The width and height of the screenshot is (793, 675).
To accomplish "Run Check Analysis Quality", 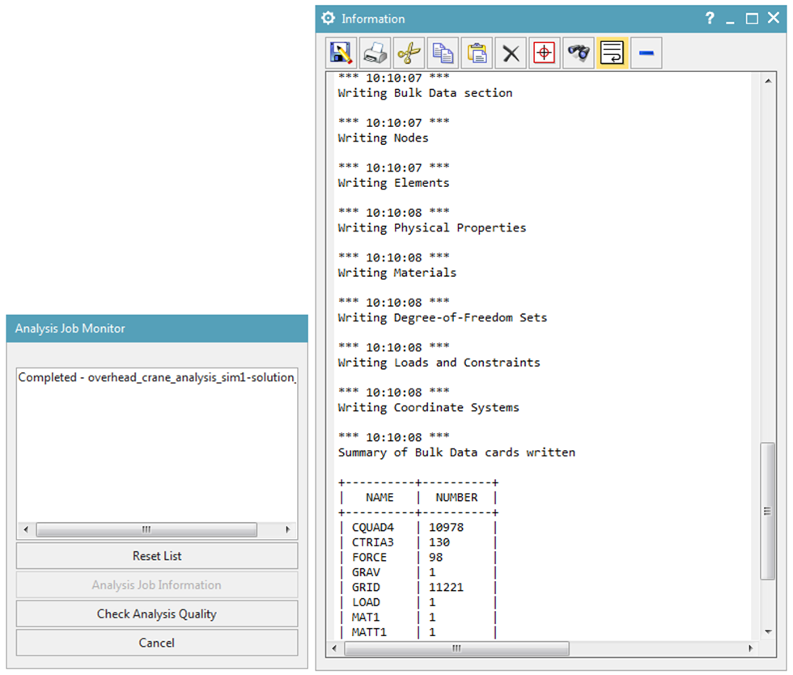I will pyautogui.click(x=156, y=613).
